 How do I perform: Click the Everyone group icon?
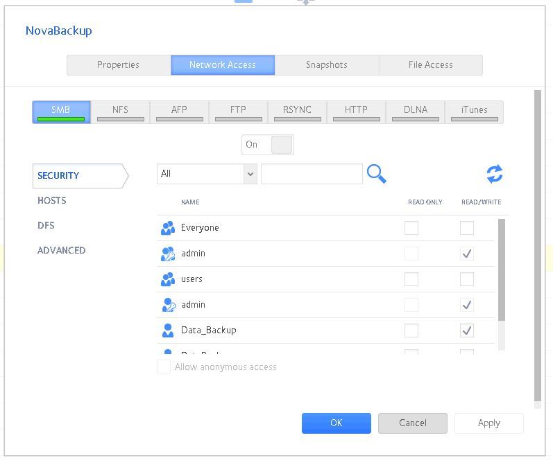167,228
